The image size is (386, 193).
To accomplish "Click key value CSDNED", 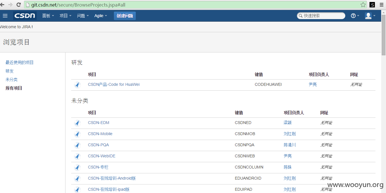I will pos(243,123).
